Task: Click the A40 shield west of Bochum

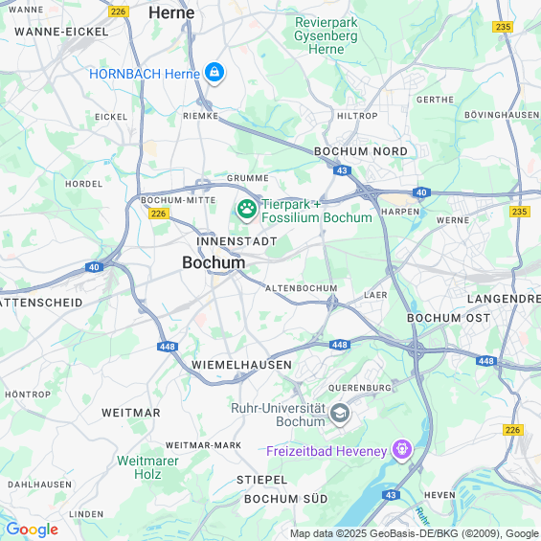Action: [x=94, y=267]
